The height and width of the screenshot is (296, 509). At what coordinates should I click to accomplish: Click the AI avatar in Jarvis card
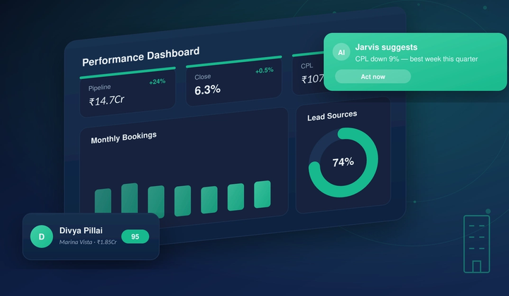click(x=341, y=52)
